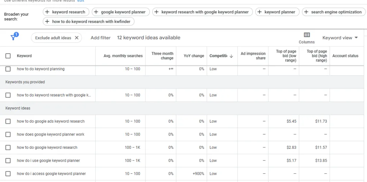Click 'how to do google keyword research' text
The width and height of the screenshot is (367, 182).
click(x=47, y=147)
